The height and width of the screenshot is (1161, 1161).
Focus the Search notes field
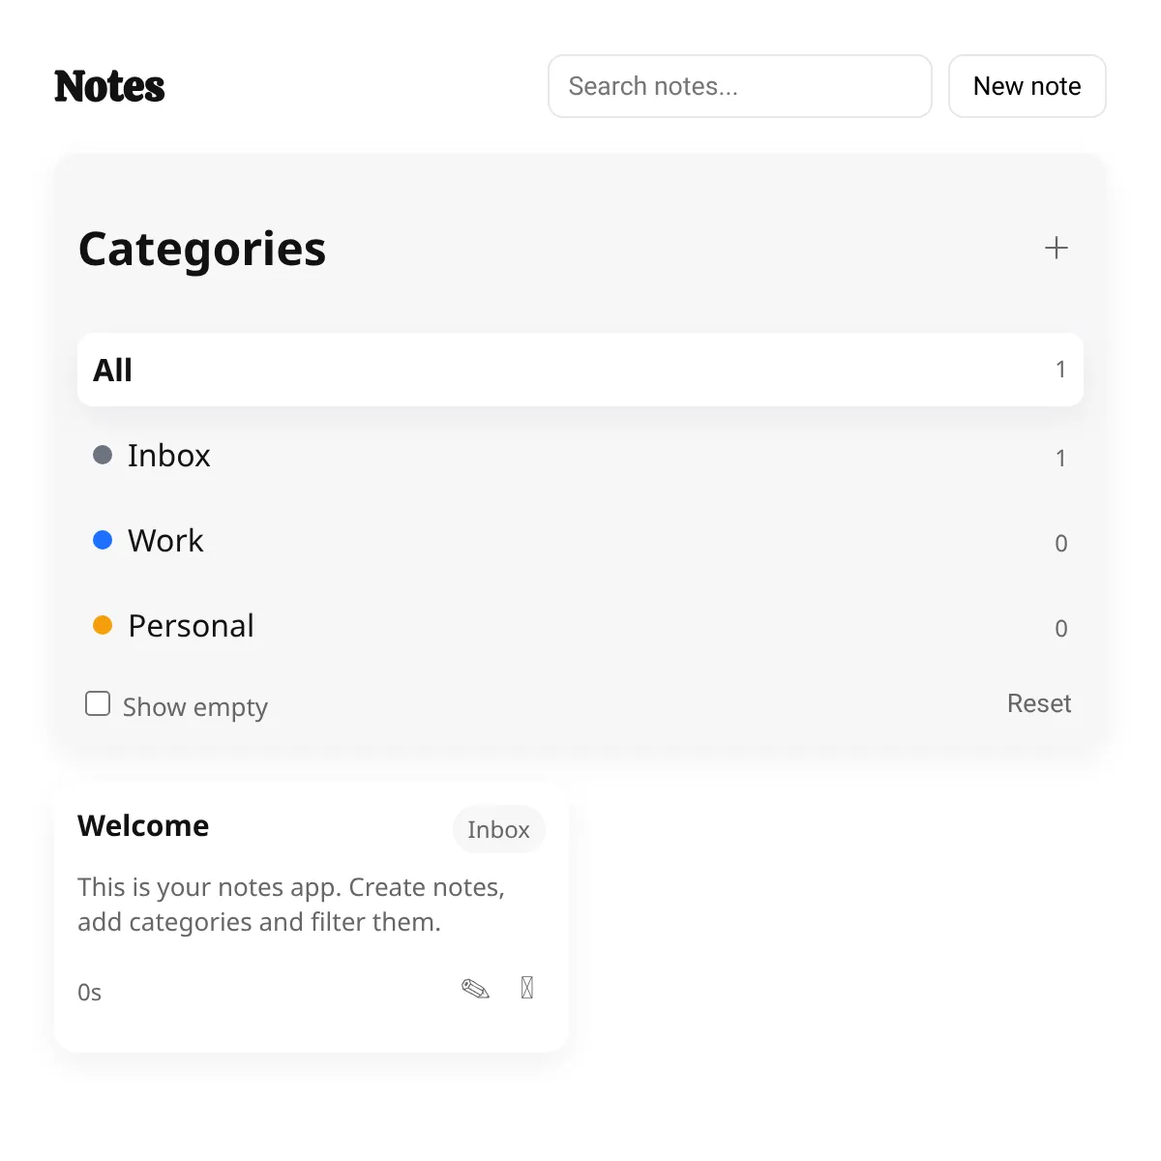click(740, 86)
